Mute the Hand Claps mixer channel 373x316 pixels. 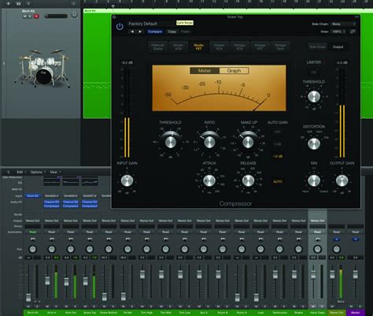pos(313,307)
